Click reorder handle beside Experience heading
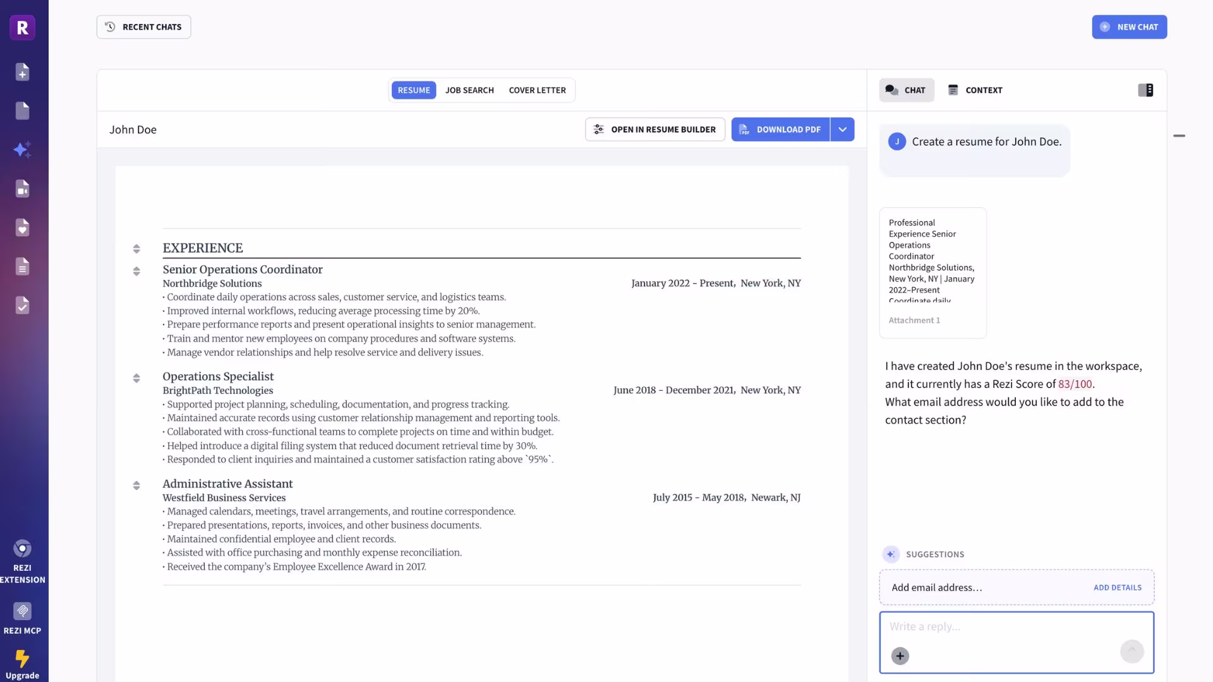1213x682 pixels. (x=136, y=249)
